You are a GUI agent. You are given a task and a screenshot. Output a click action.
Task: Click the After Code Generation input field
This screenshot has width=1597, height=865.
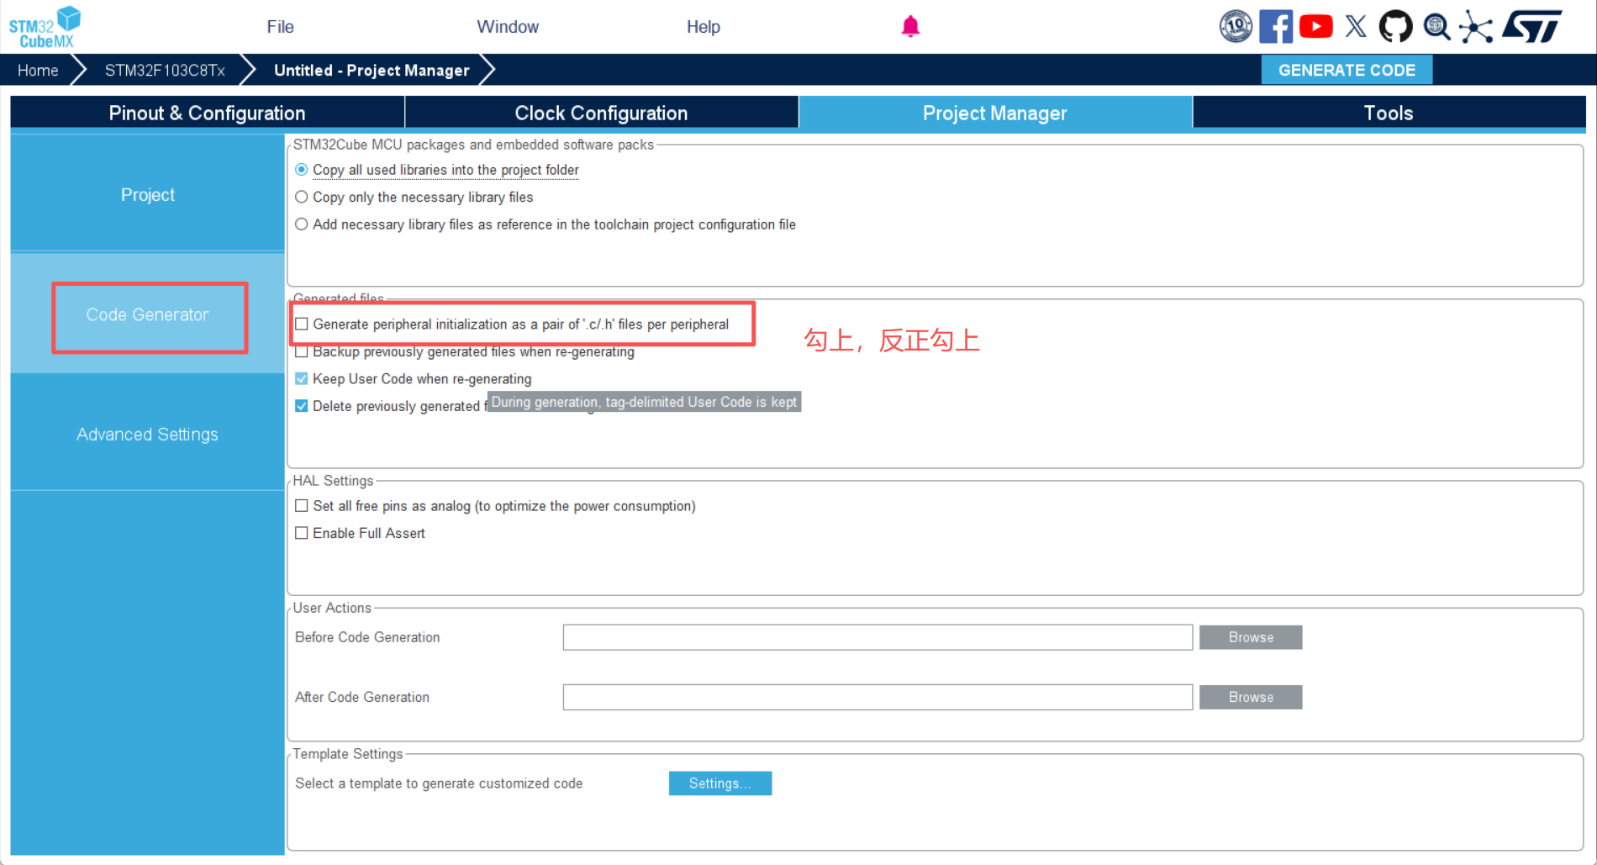[x=878, y=697]
